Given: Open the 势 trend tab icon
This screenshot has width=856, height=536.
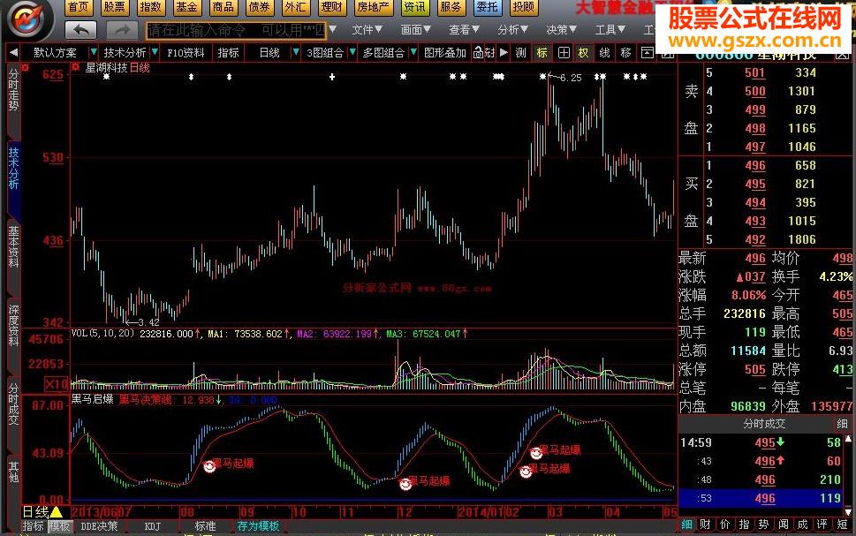Looking at the screenshot, I should 763,525.
